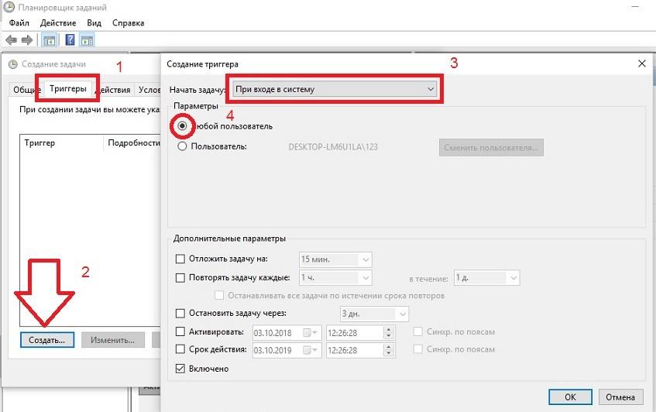Open the Действие menu
The image size is (656, 412).
tap(59, 23)
